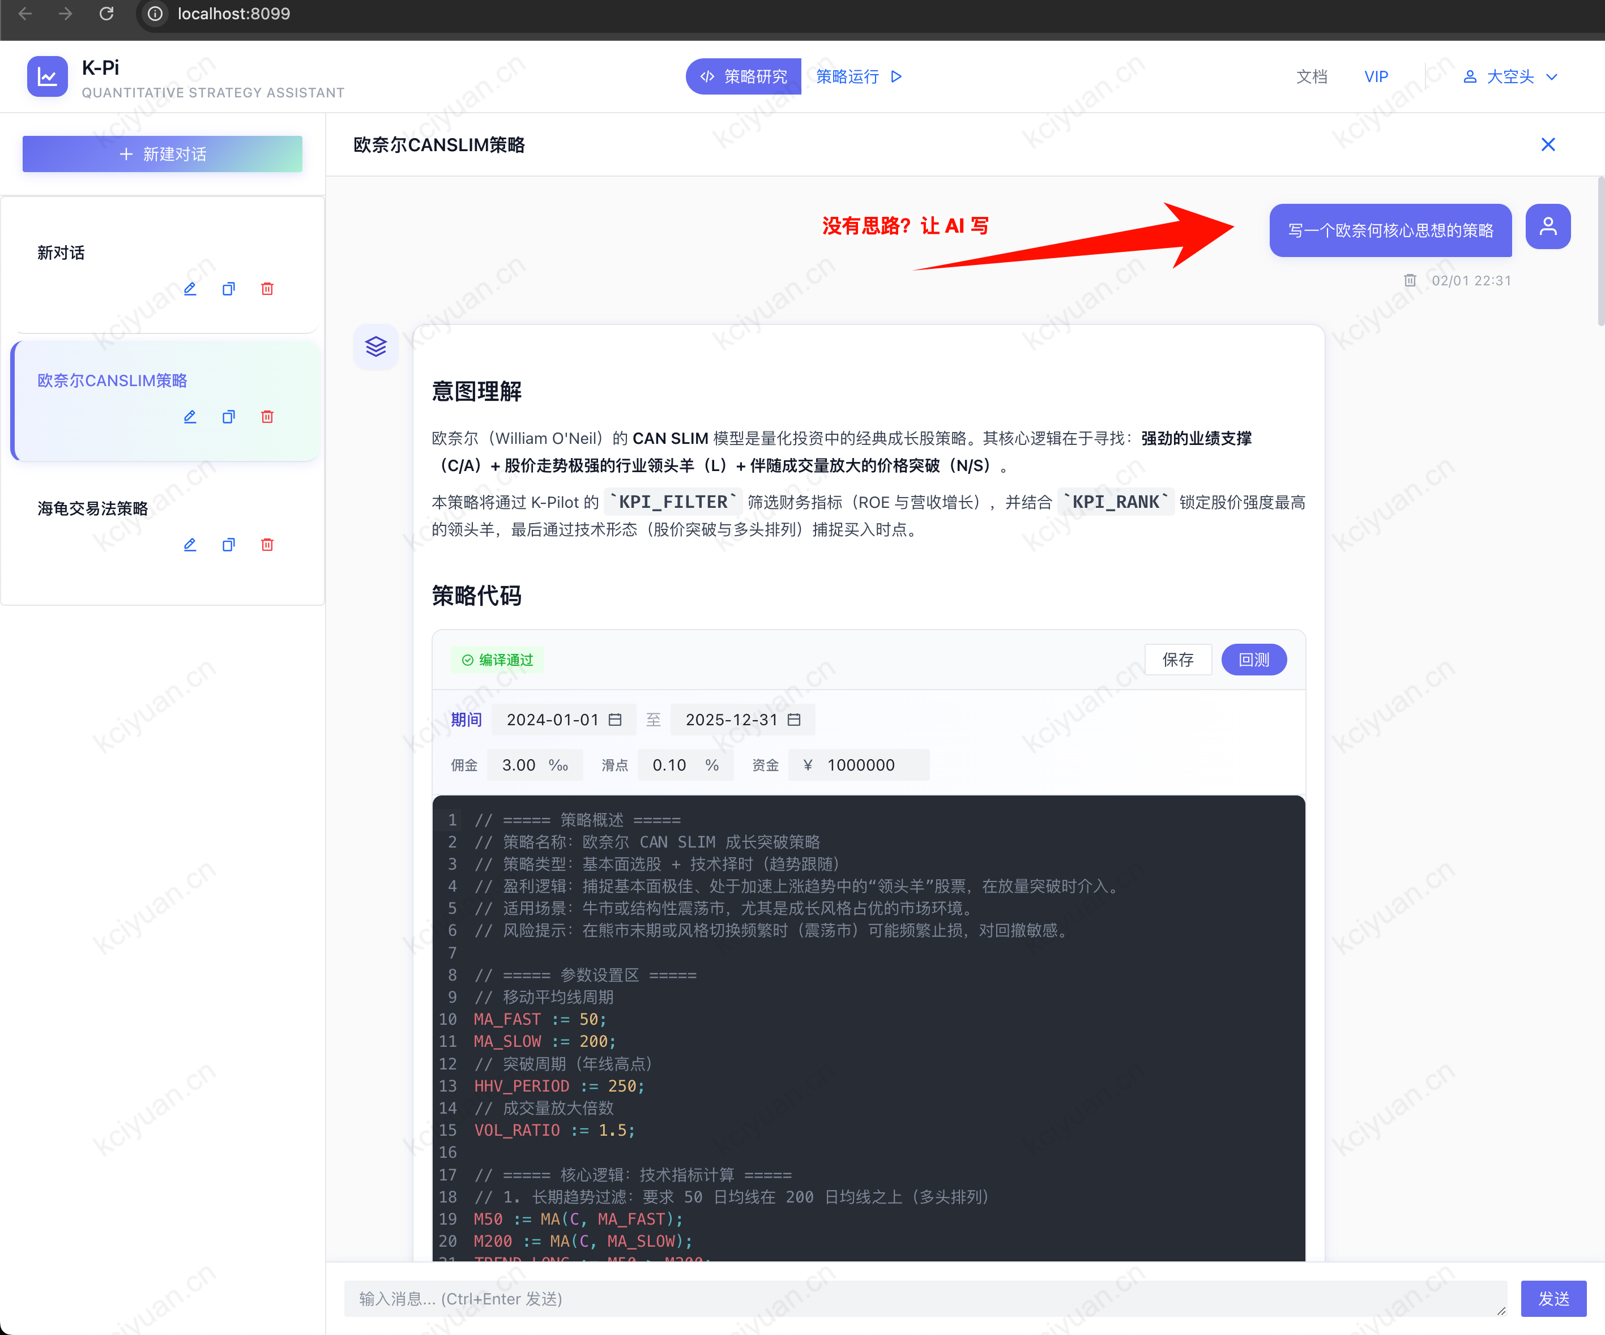1605x1335 pixels.
Task: Open the 文档 menu item
Action: 1312,76
